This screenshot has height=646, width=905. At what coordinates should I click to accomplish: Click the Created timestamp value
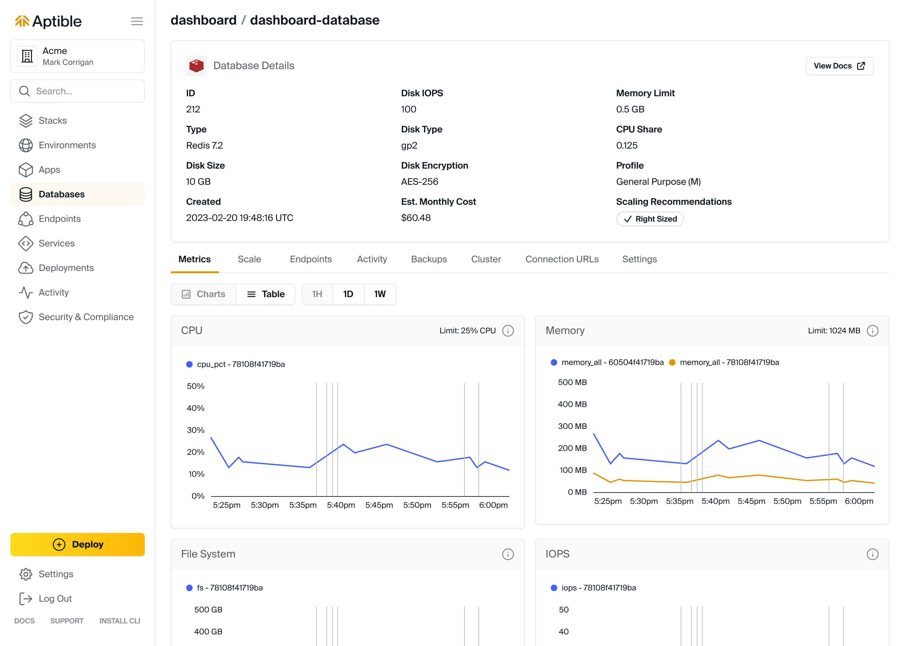tap(240, 218)
